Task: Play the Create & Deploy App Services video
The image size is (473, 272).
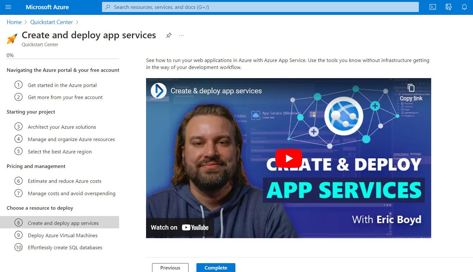Action: (288, 158)
